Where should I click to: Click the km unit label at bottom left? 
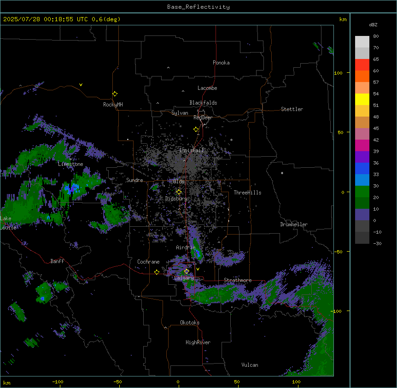[7, 382]
